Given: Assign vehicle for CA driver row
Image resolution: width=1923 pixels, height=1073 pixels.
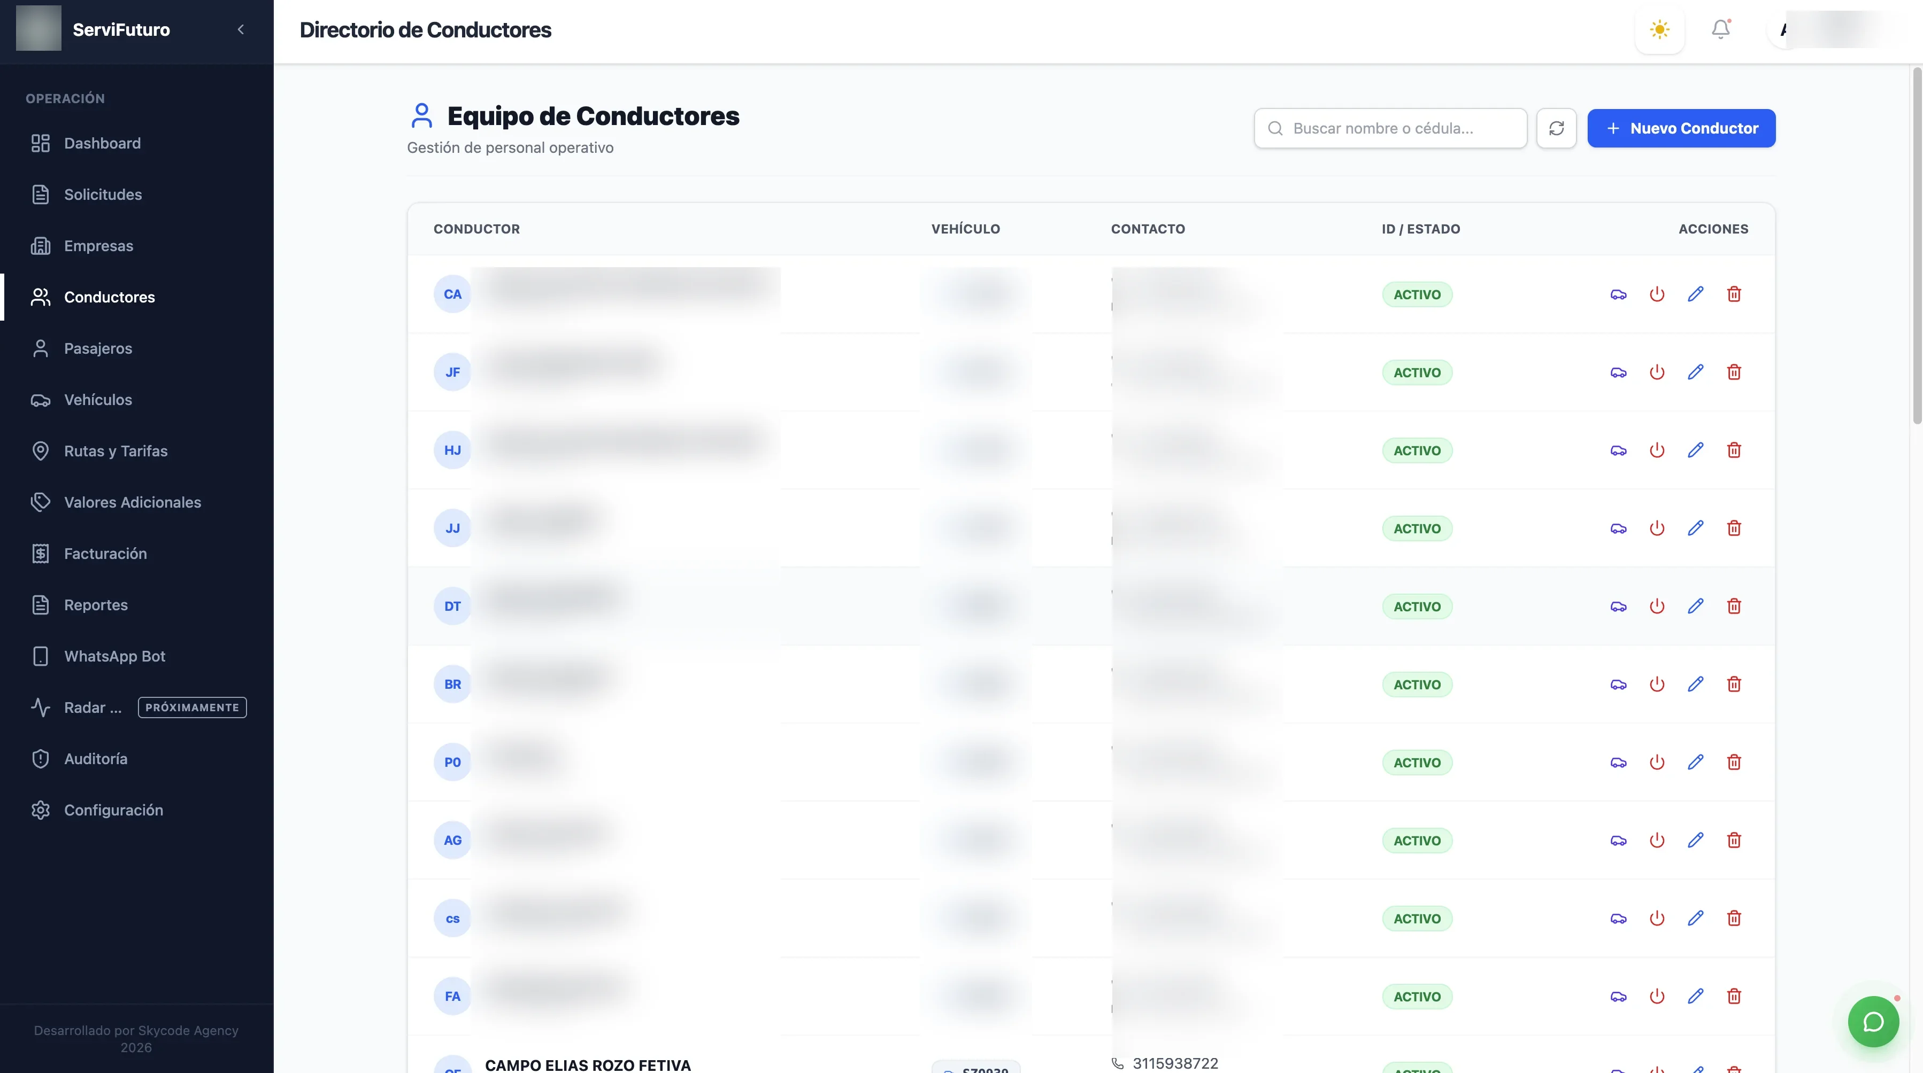Looking at the screenshot, I should 1618,294.
